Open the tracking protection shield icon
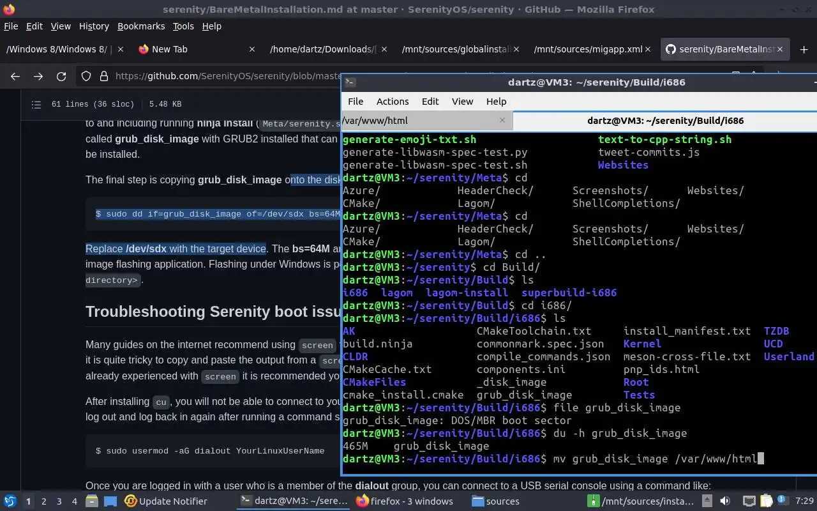 point(86,76)
